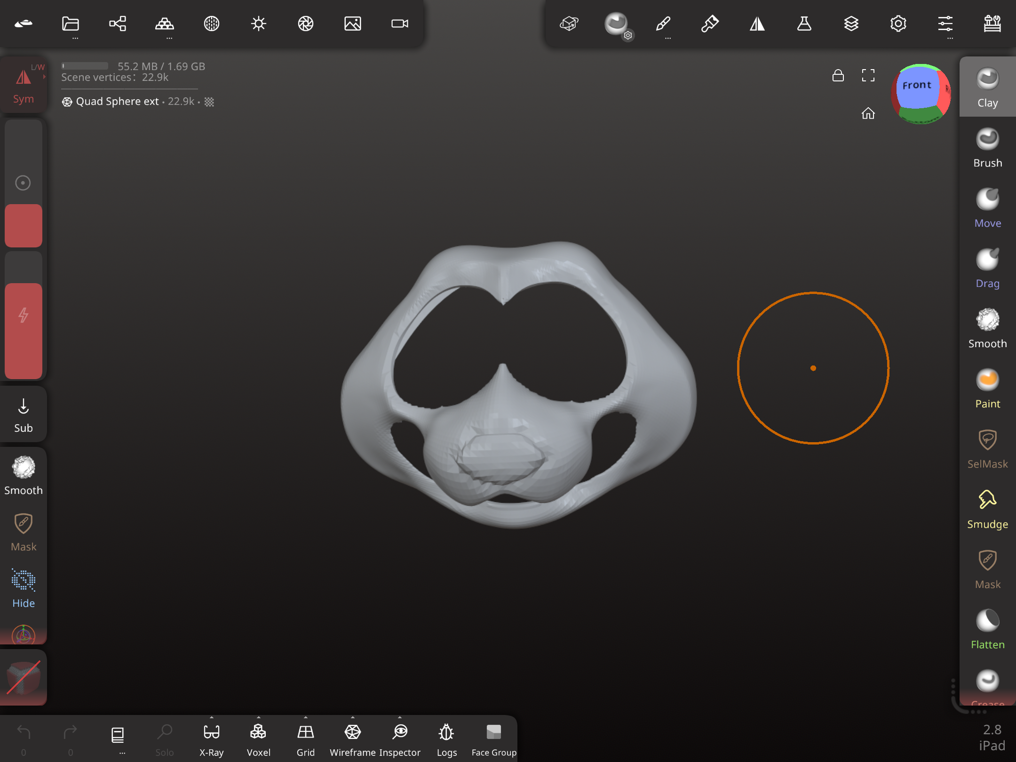Click the Sub button

(24, 414)
